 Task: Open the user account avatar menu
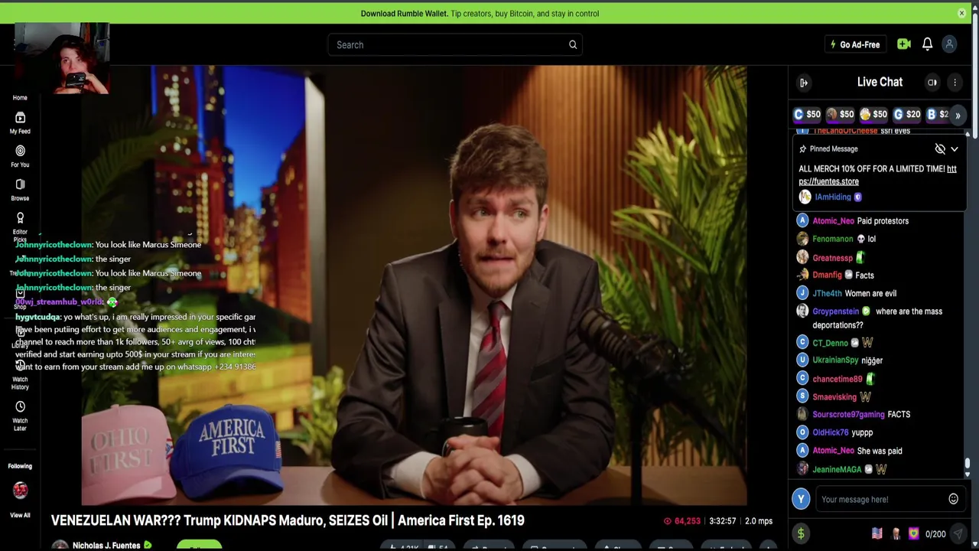(x=949, y=44)
